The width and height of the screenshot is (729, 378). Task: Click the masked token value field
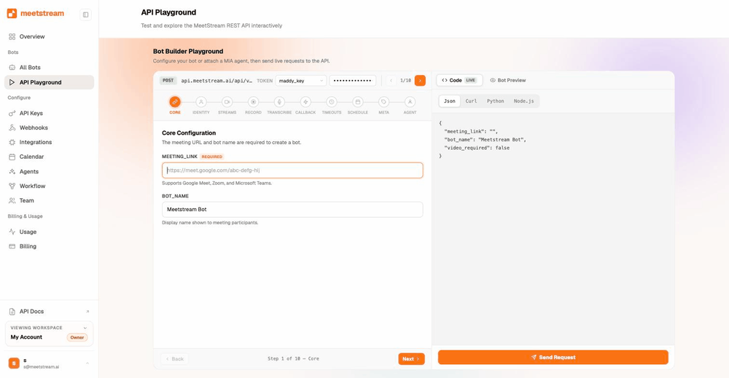point(353,81)
